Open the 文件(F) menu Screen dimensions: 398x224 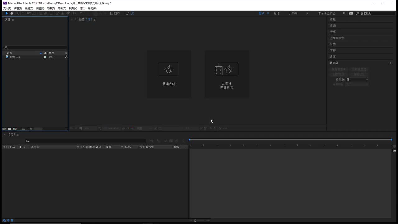coord(7,8)
